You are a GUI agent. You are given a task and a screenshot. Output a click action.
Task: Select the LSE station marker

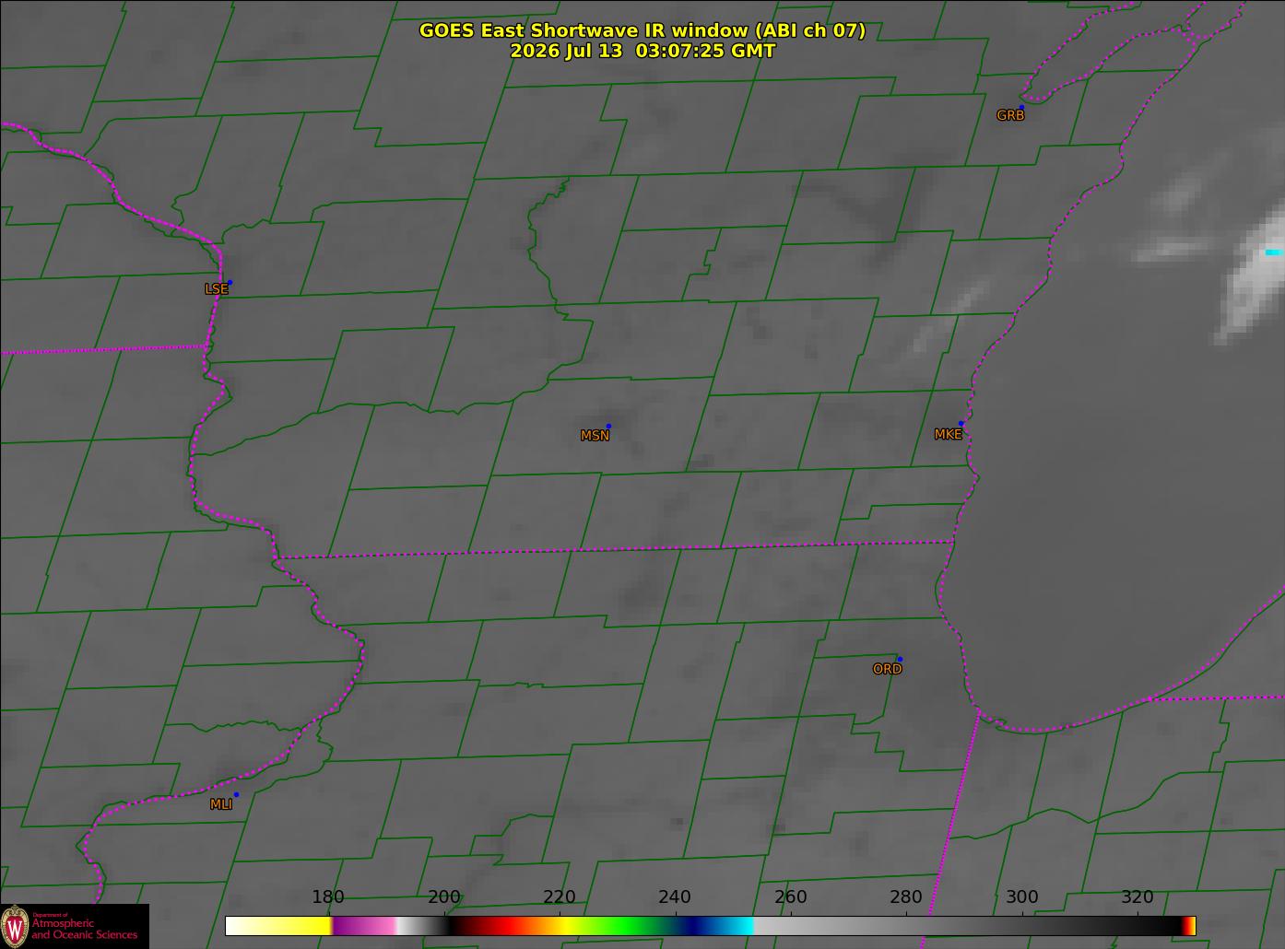click(x=230, y=282)
